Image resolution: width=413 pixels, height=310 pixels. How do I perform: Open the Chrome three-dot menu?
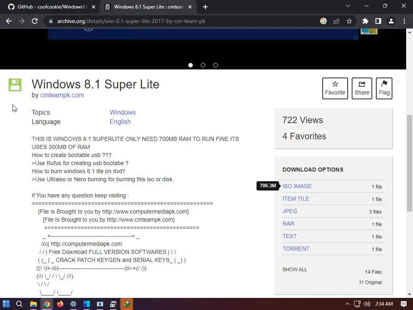(404, 21)
